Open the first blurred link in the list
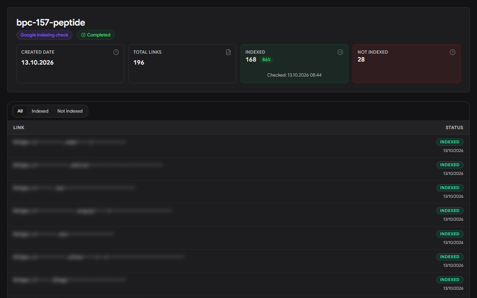Viewport: 477px width, 298px height. click(69, 142)
